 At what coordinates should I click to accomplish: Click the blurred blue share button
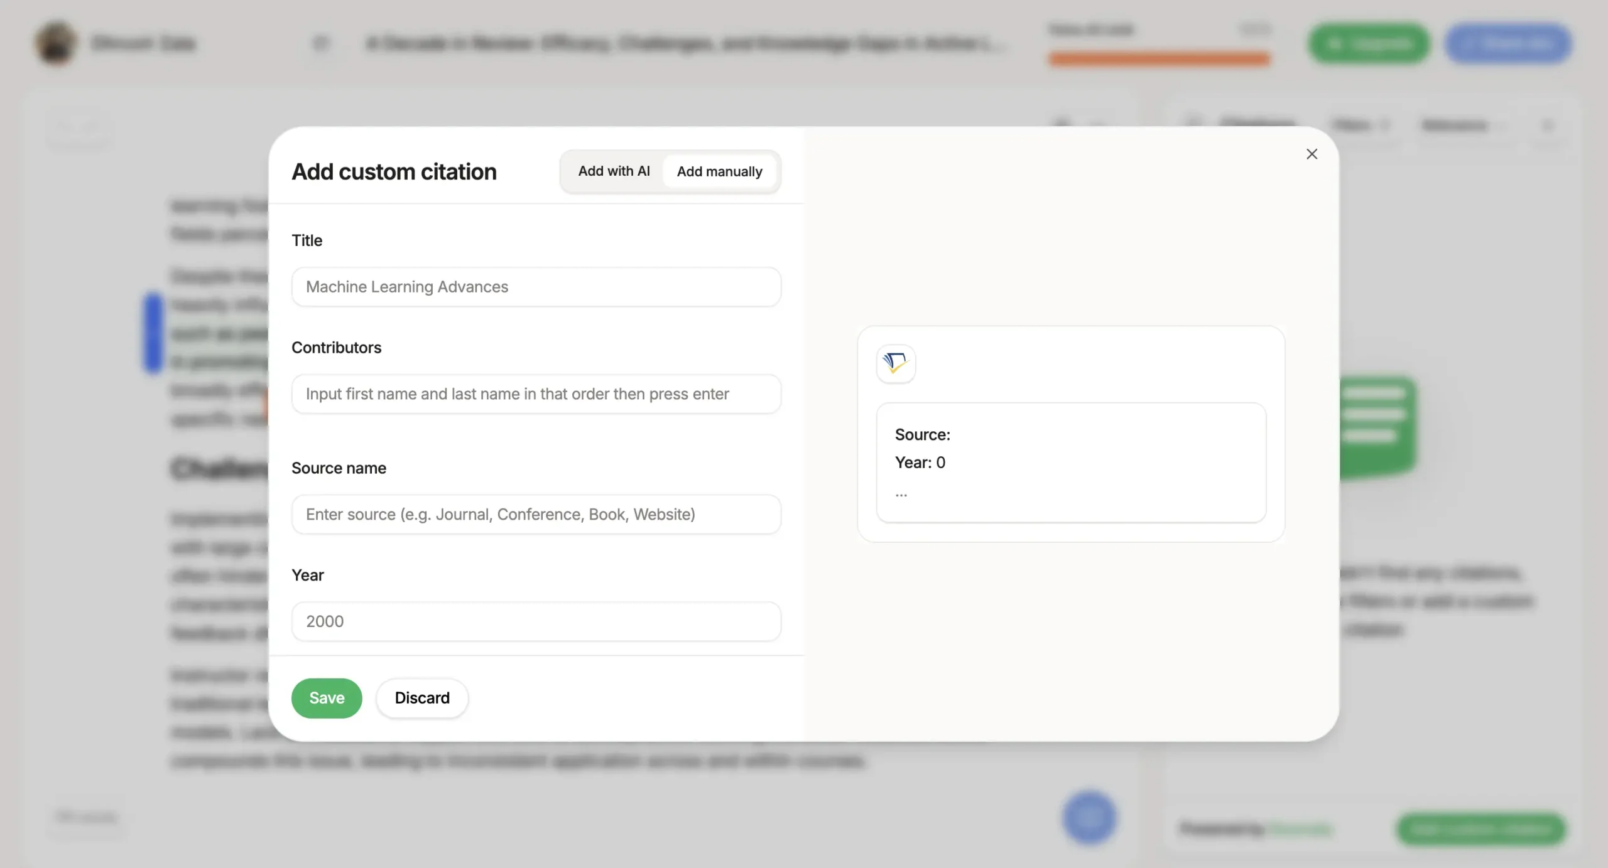coord(1508,43)
